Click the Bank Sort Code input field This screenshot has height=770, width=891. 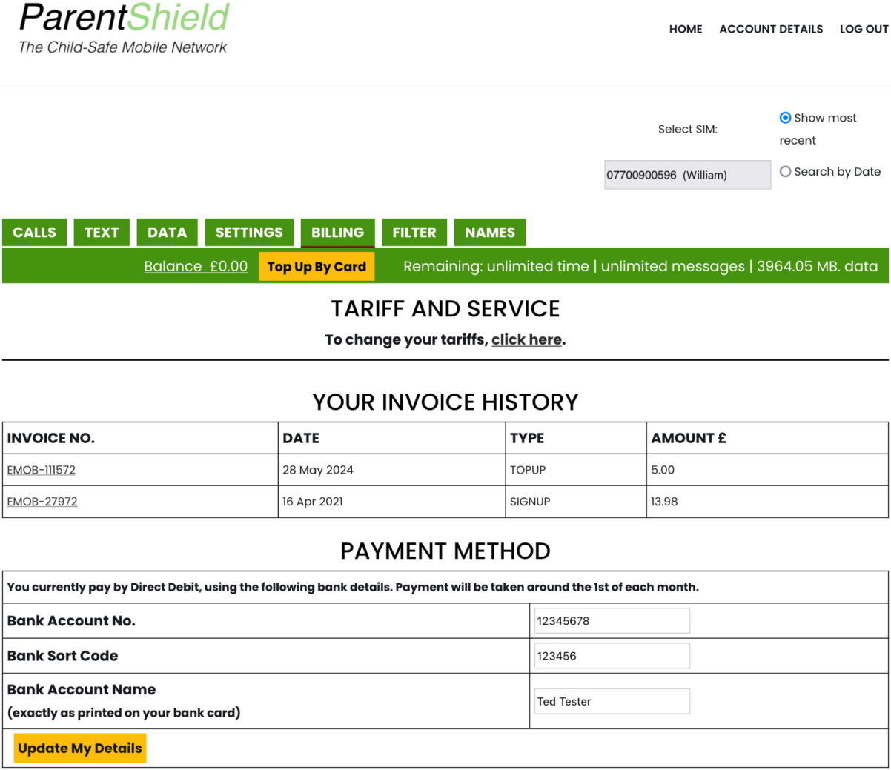[612, 655]
